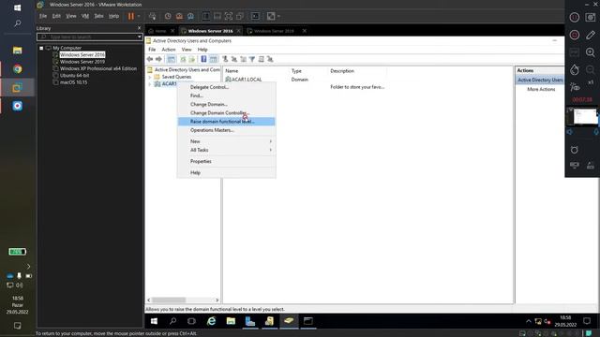Select Windows Server 2019 in the library
This screenshot has height=337, width=600.
(x=82, y=62)
